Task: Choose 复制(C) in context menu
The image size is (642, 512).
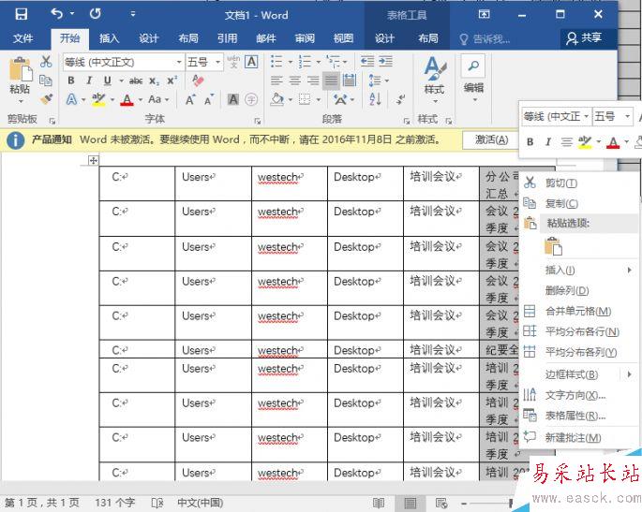Action: point(580,203)
